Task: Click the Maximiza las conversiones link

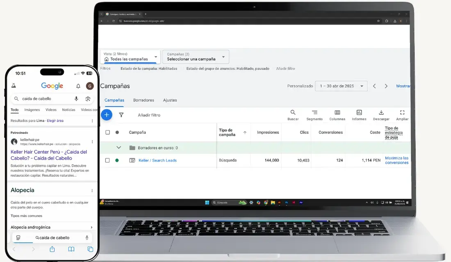Action: 396,160
